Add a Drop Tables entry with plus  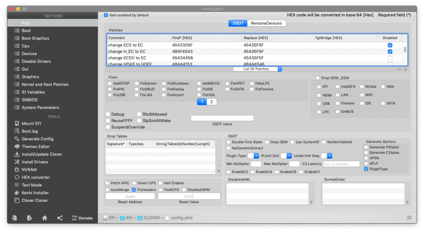point(218,171)
